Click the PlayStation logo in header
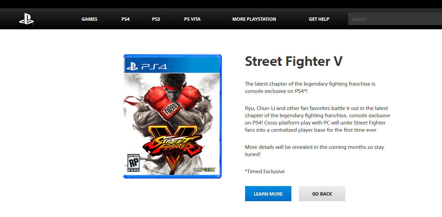Screen dimensions: 442x217 [x=26, y=19]
